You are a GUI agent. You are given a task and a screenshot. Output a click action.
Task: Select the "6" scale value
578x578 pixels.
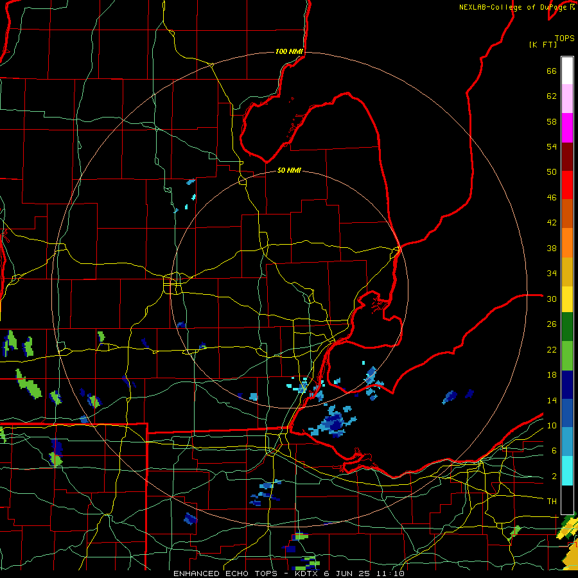[x=554, y=451]
